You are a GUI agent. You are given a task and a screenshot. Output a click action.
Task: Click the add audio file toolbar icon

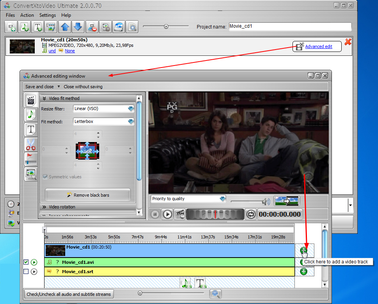click(x=24, y=27)
